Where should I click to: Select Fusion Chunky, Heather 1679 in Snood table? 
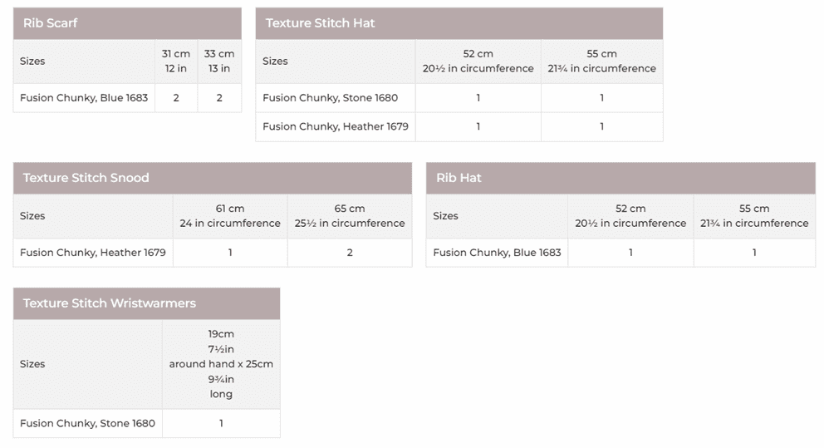93,253
